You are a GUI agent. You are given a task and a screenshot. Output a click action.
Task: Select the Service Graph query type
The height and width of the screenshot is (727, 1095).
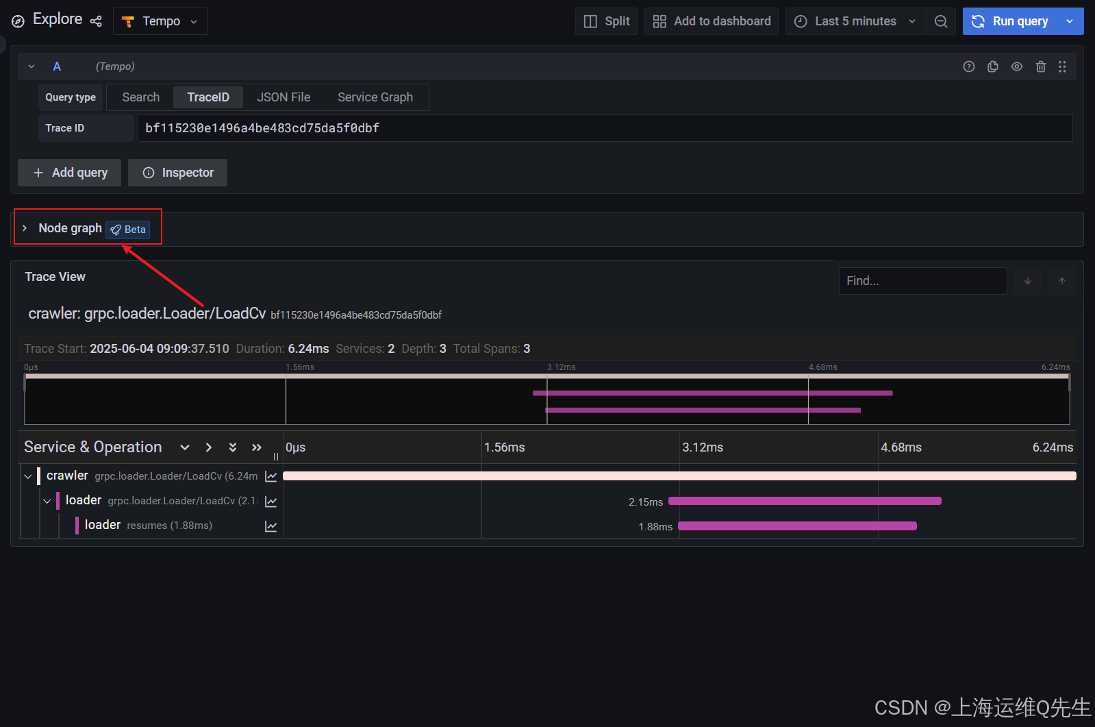click(x=375, y=97)
